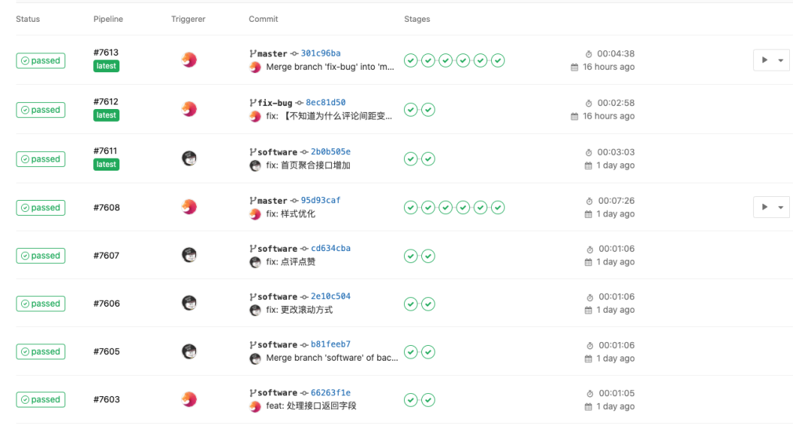811x433 pixels.
Task: Open commit message 'feat: 处理接口返回字段'
Action: coord(311,405)
